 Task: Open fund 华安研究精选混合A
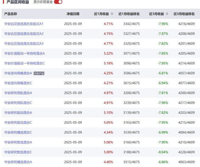coord(18,162)
